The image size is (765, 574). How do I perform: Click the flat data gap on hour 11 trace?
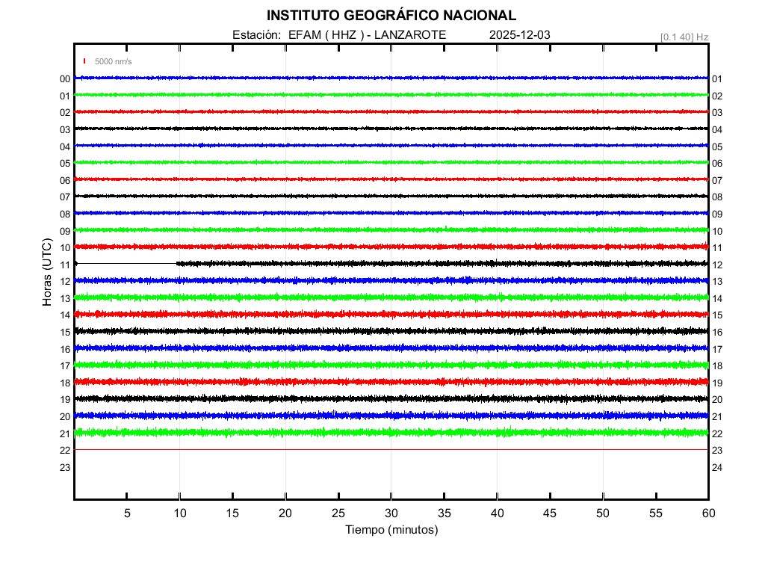[126, 263]
